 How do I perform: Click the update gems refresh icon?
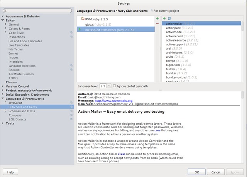click(x=169, y=19)
